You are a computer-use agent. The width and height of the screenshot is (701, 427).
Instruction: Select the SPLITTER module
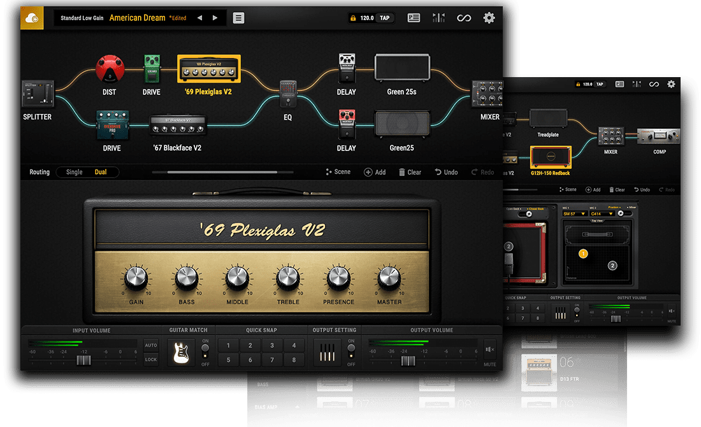[38, 94]
